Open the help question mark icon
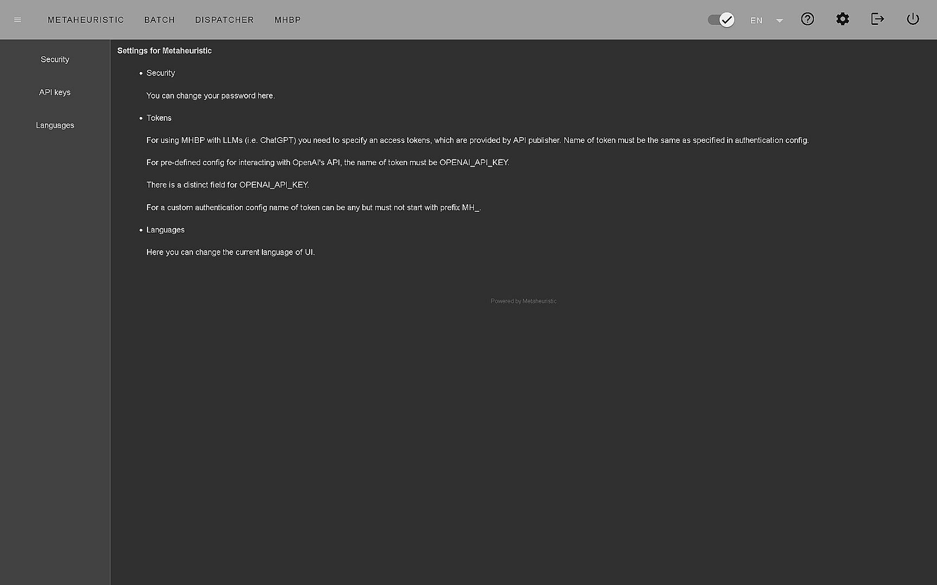 (x=807, y=19)
